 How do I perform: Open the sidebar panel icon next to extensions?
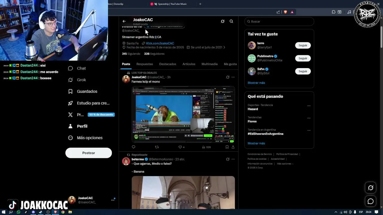tap(340, 12)
